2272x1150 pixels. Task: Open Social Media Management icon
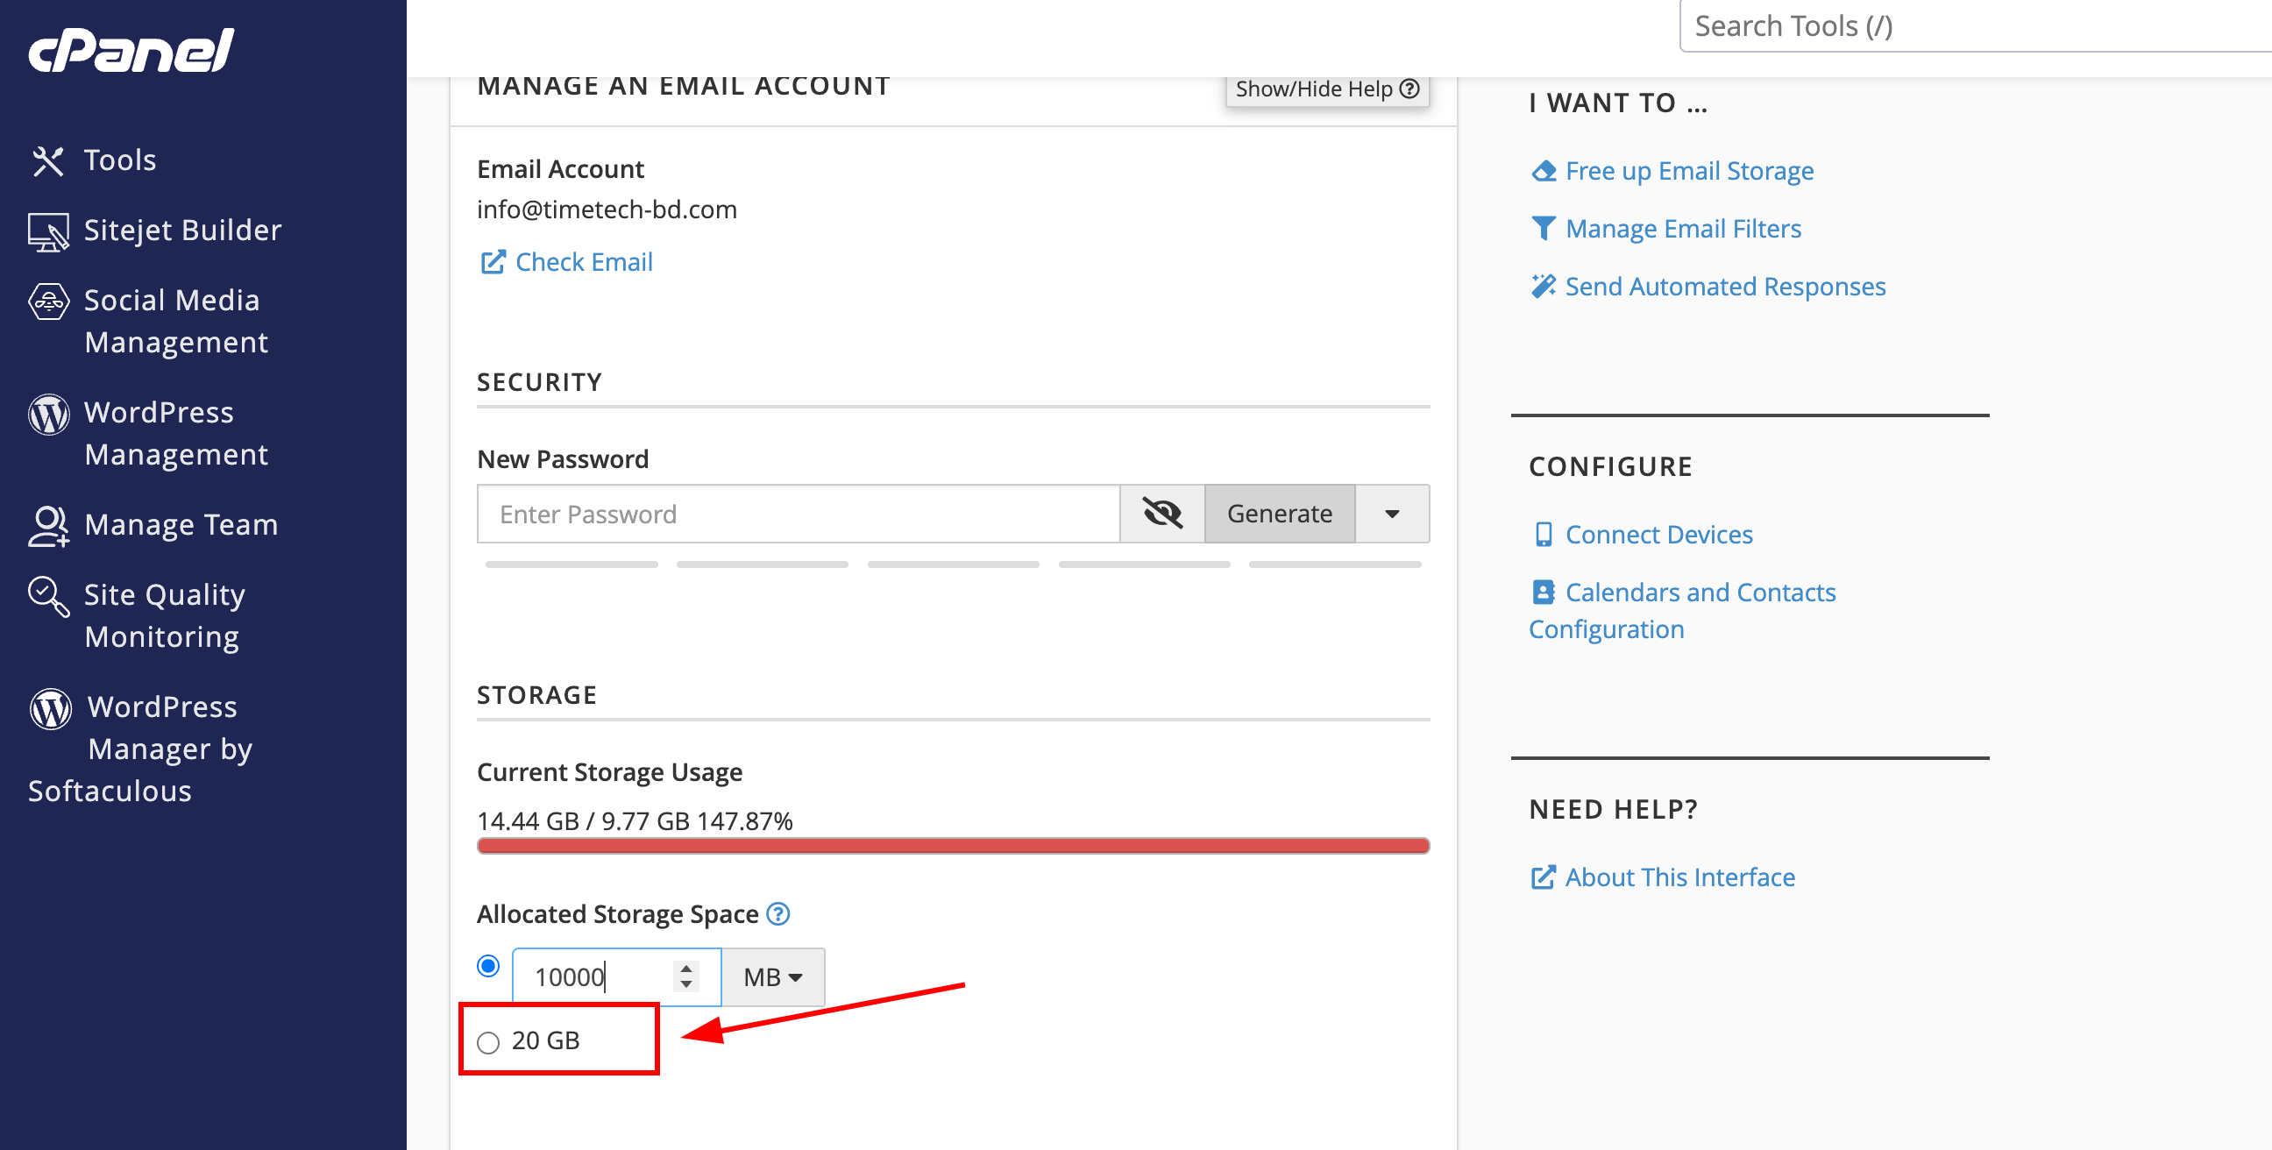coord(47,302)
